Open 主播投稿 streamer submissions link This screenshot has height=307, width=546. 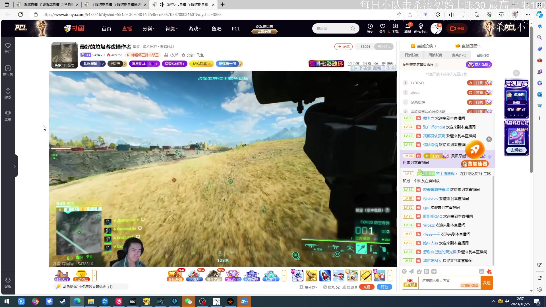pos(423,46)
